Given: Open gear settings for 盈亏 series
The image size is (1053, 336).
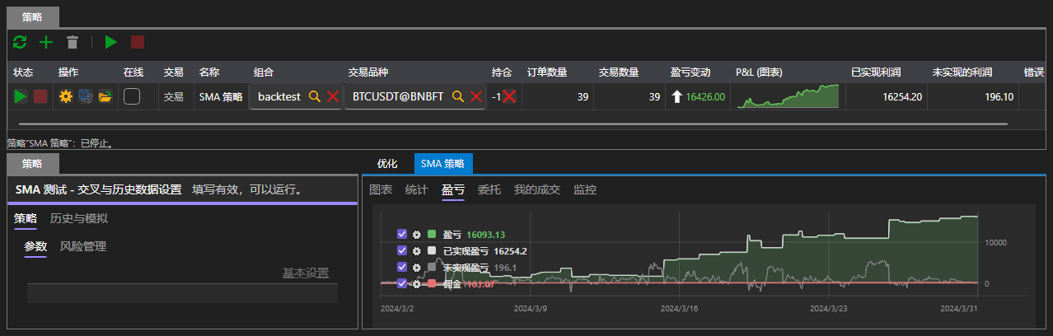Looking at the screenshot, I should pos(417,234).
